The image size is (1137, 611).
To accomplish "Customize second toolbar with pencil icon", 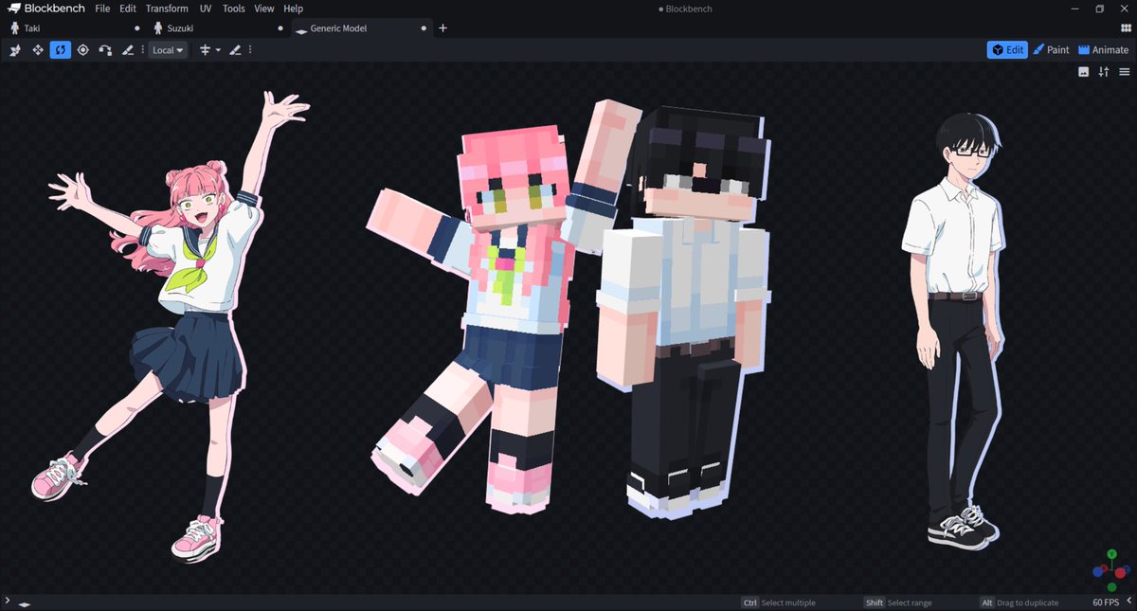I will click(235, 50).
